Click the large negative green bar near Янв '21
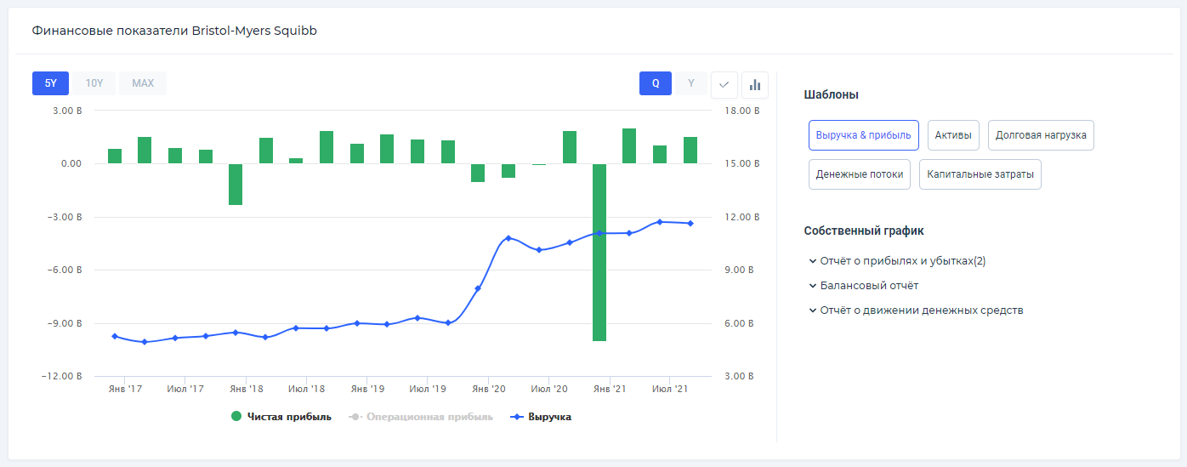The height and width of the screenshot is (467, 1187). (599, 255)
